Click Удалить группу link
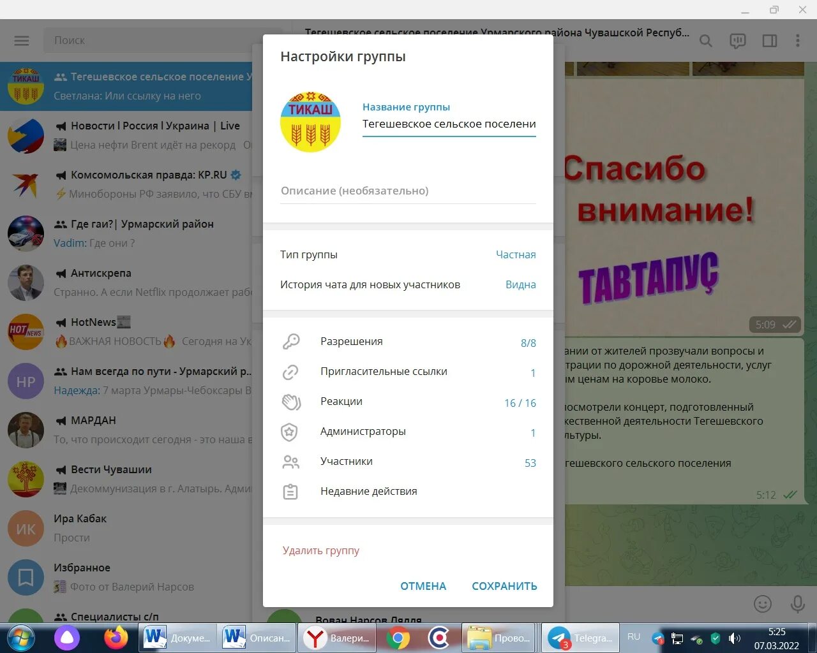Image resolution: width=817 pixels, height=653 pixels. coord(321,550)
